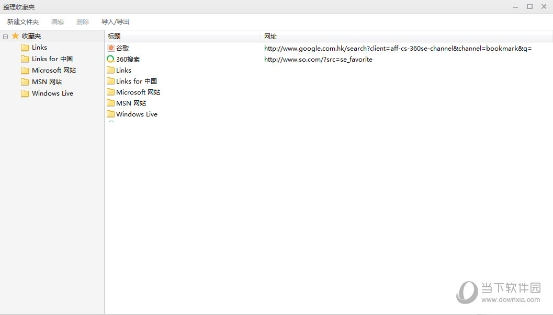
Task: Click the MSN 网站 folder icon in list
Action: point(110,103)
